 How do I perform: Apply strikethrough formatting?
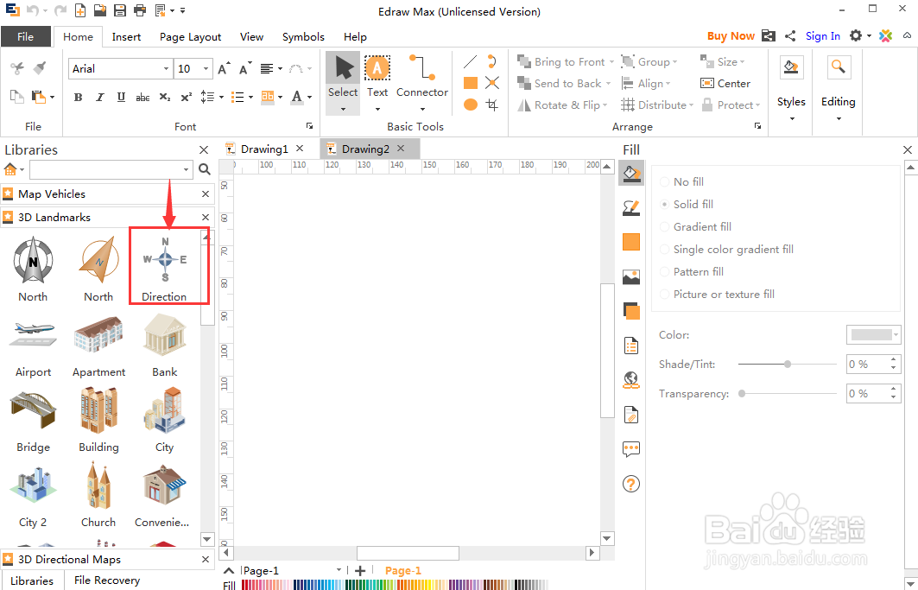(142, 98)
